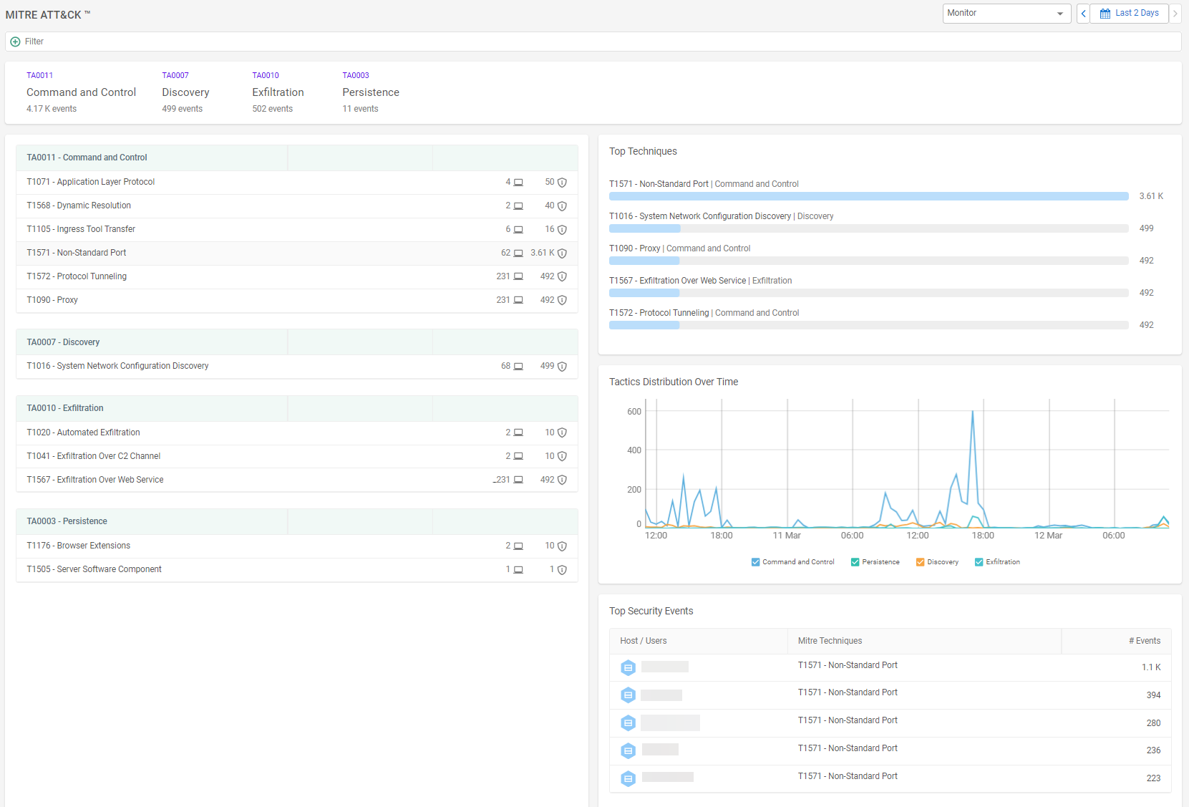Select the Persistence TA0003 tactic card
This screenshot has width=1189, height=807.
pyautogui.click(x=370, y=92)
